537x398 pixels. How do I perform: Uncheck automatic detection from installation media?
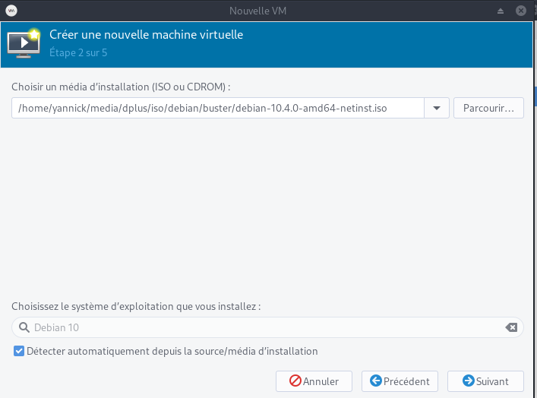click(19, 352)
